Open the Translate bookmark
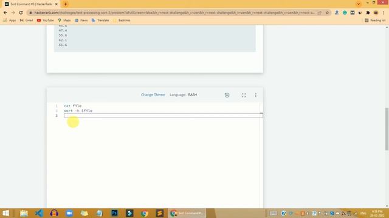This screenshot has height=218, width=389. (100, 20)
